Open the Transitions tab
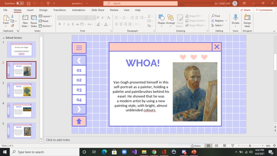 [59, 10]
